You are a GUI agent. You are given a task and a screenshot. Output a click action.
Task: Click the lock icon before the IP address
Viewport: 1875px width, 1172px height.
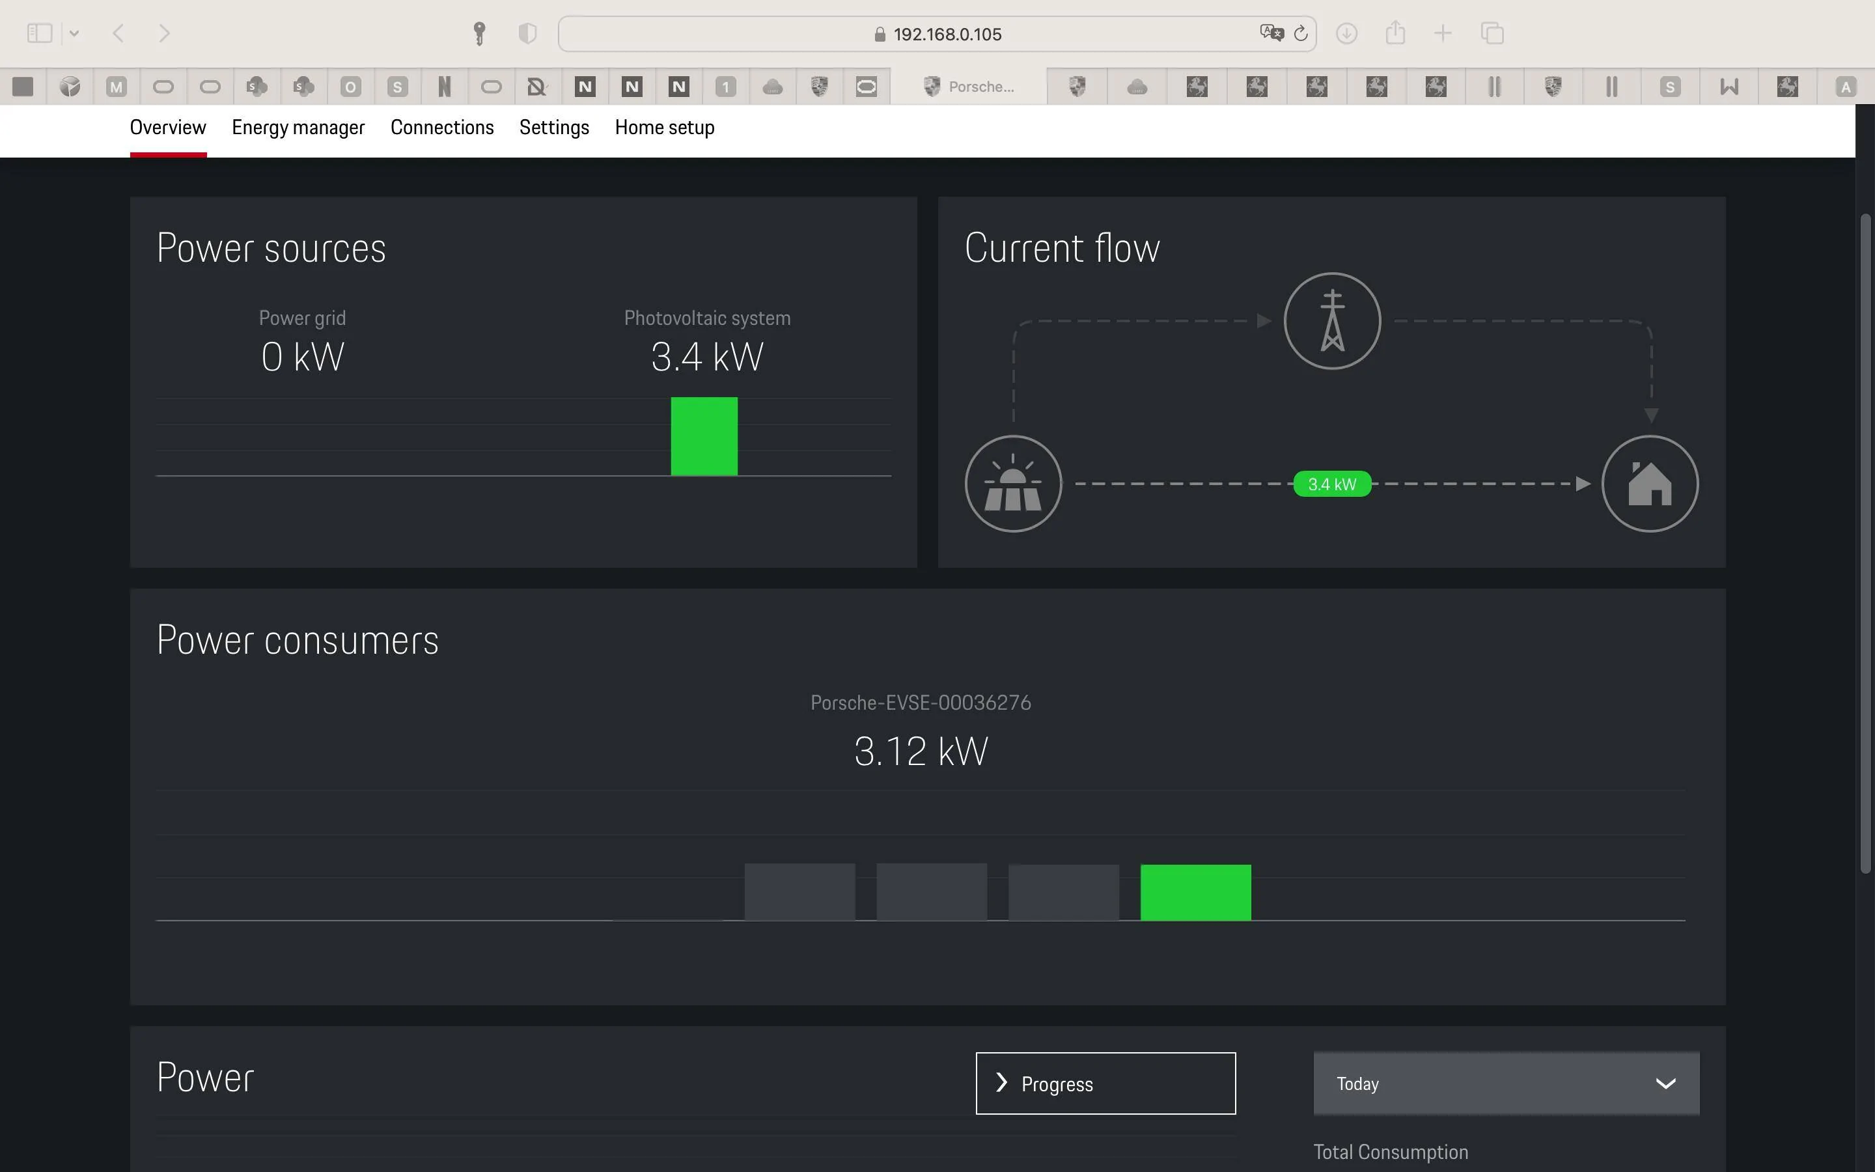(880, 34)
